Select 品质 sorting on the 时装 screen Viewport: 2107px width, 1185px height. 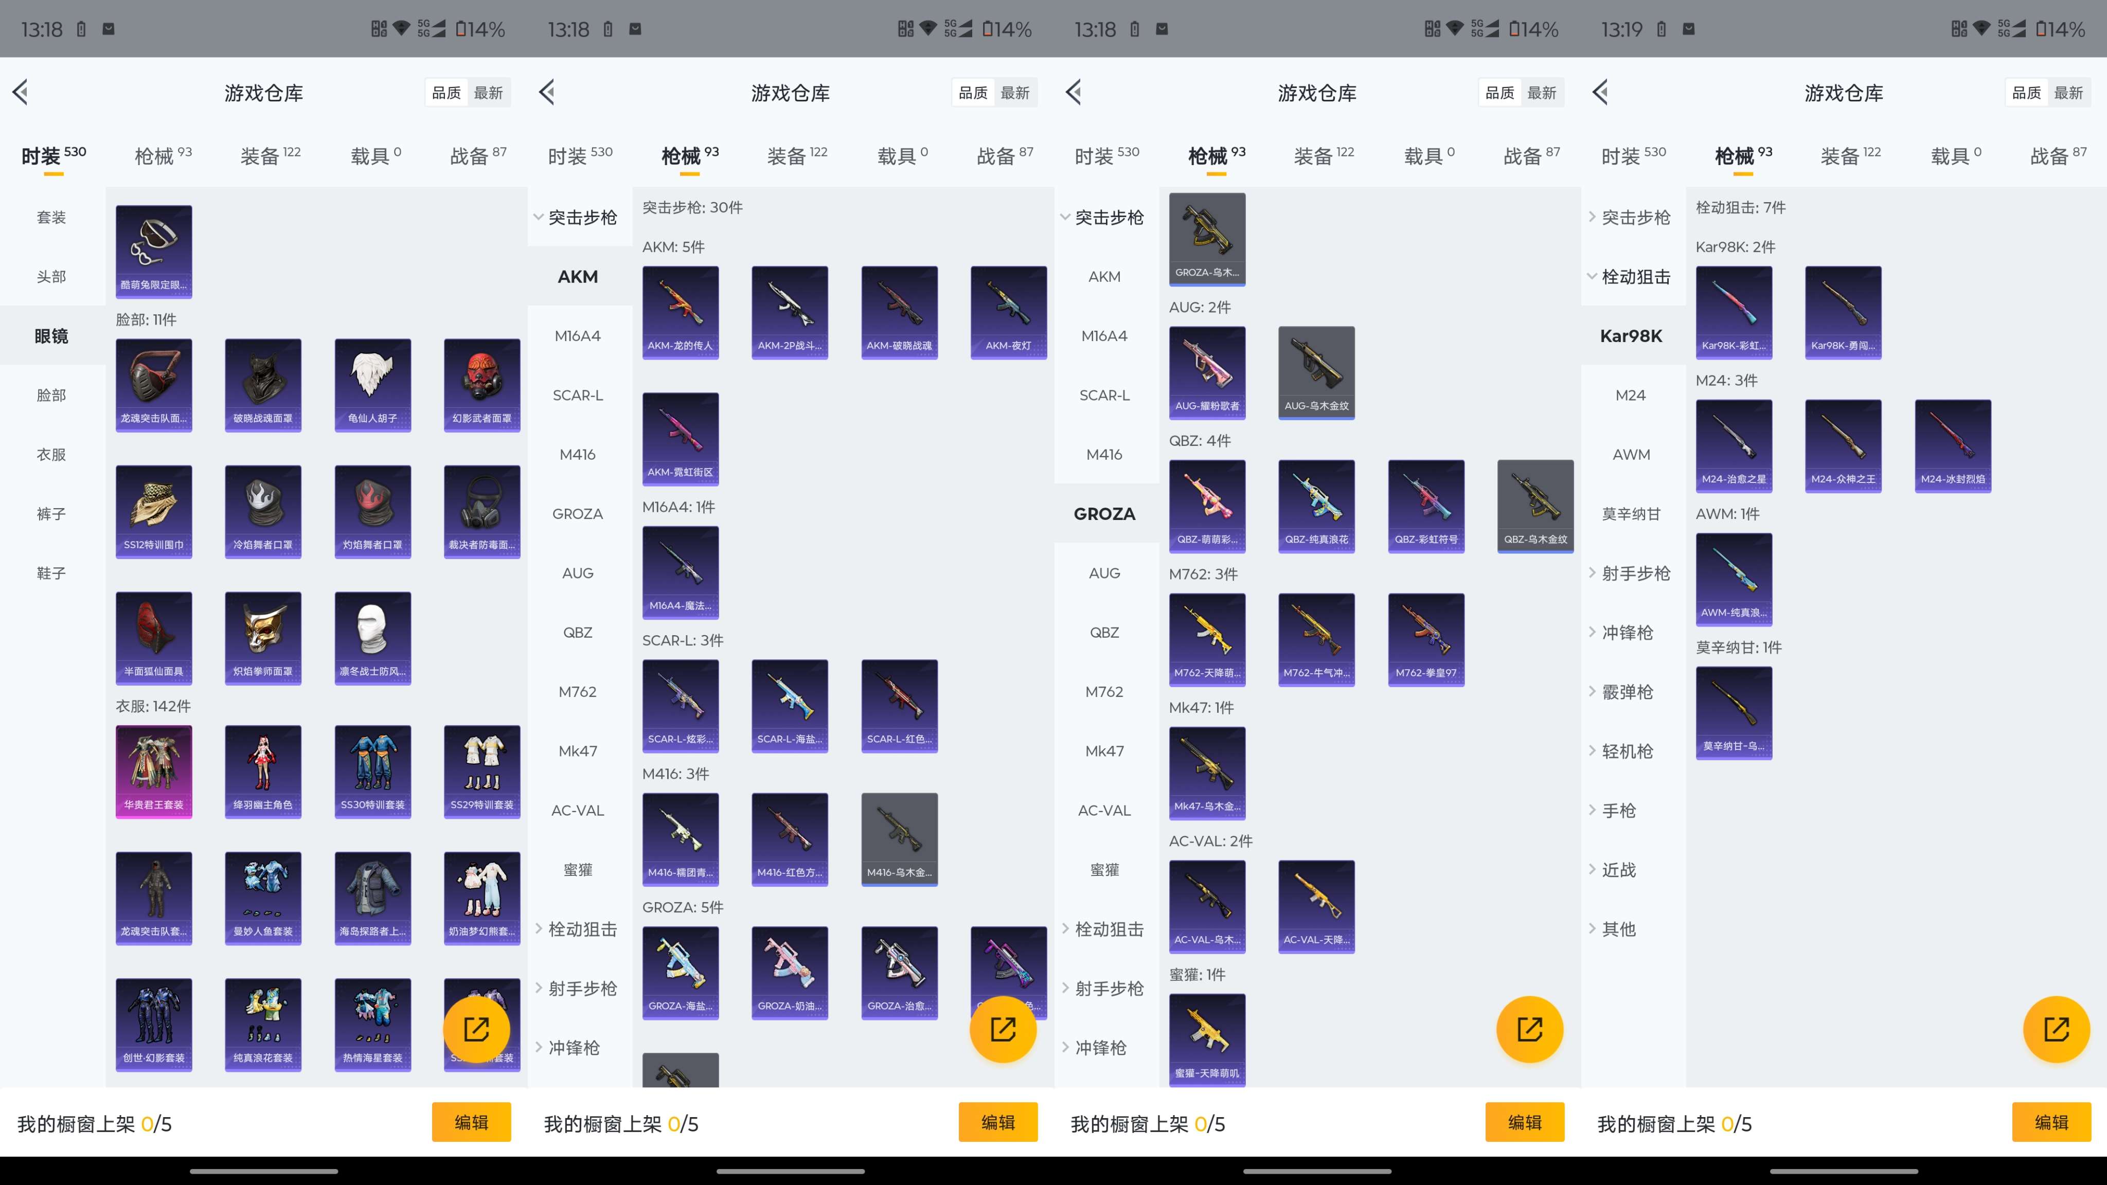[447, 93]
